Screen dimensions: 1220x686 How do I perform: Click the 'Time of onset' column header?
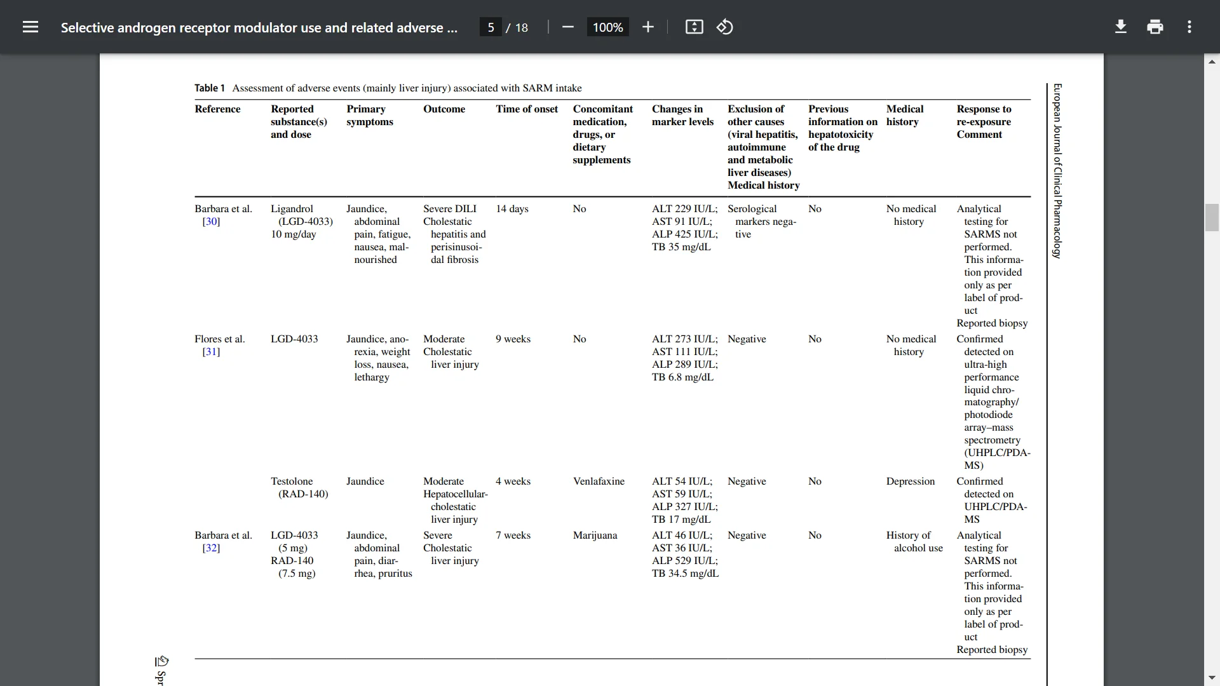(527, 109)
